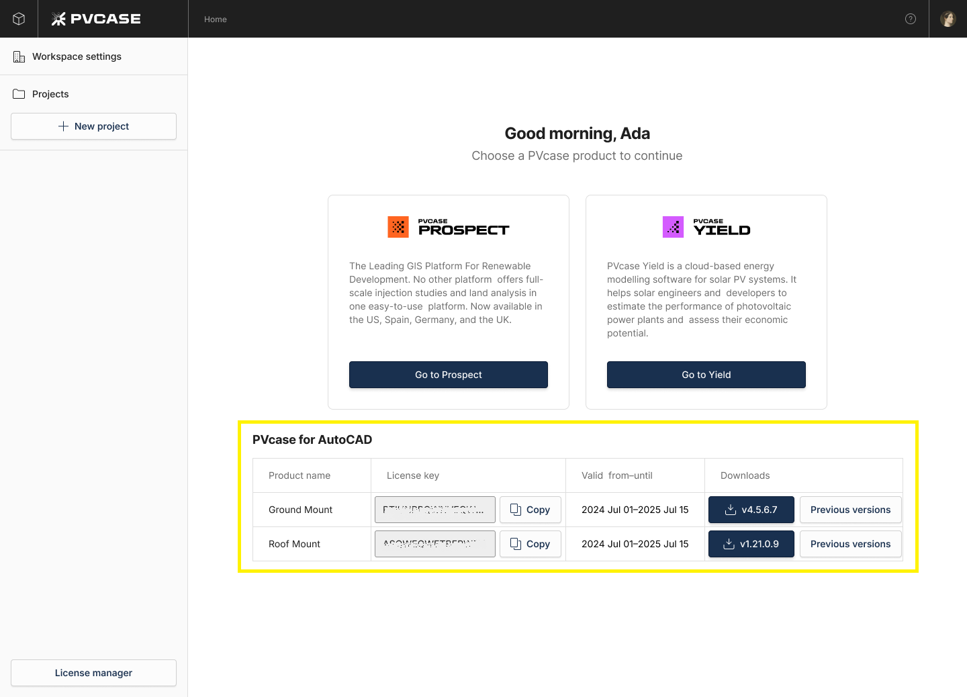Click the Workspace settings building icon
Screen dimensions: 967x697
(19, 56)
